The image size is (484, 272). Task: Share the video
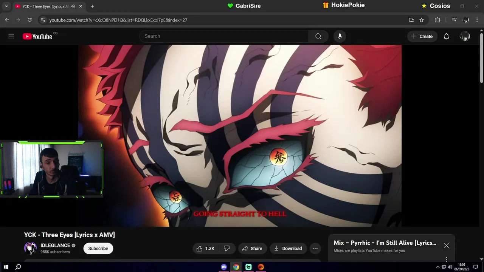tap(252, 248)
